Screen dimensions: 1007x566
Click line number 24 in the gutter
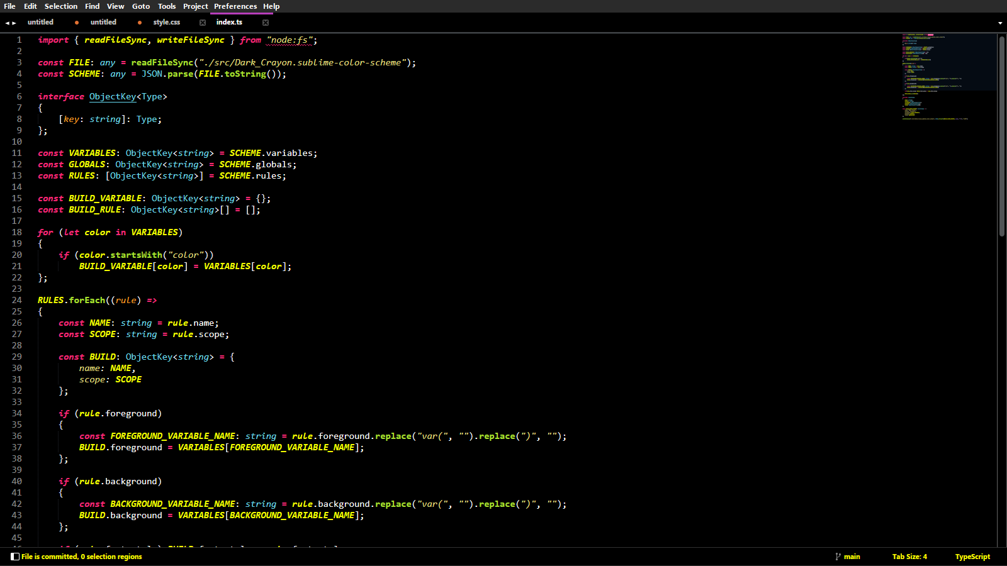16,300
